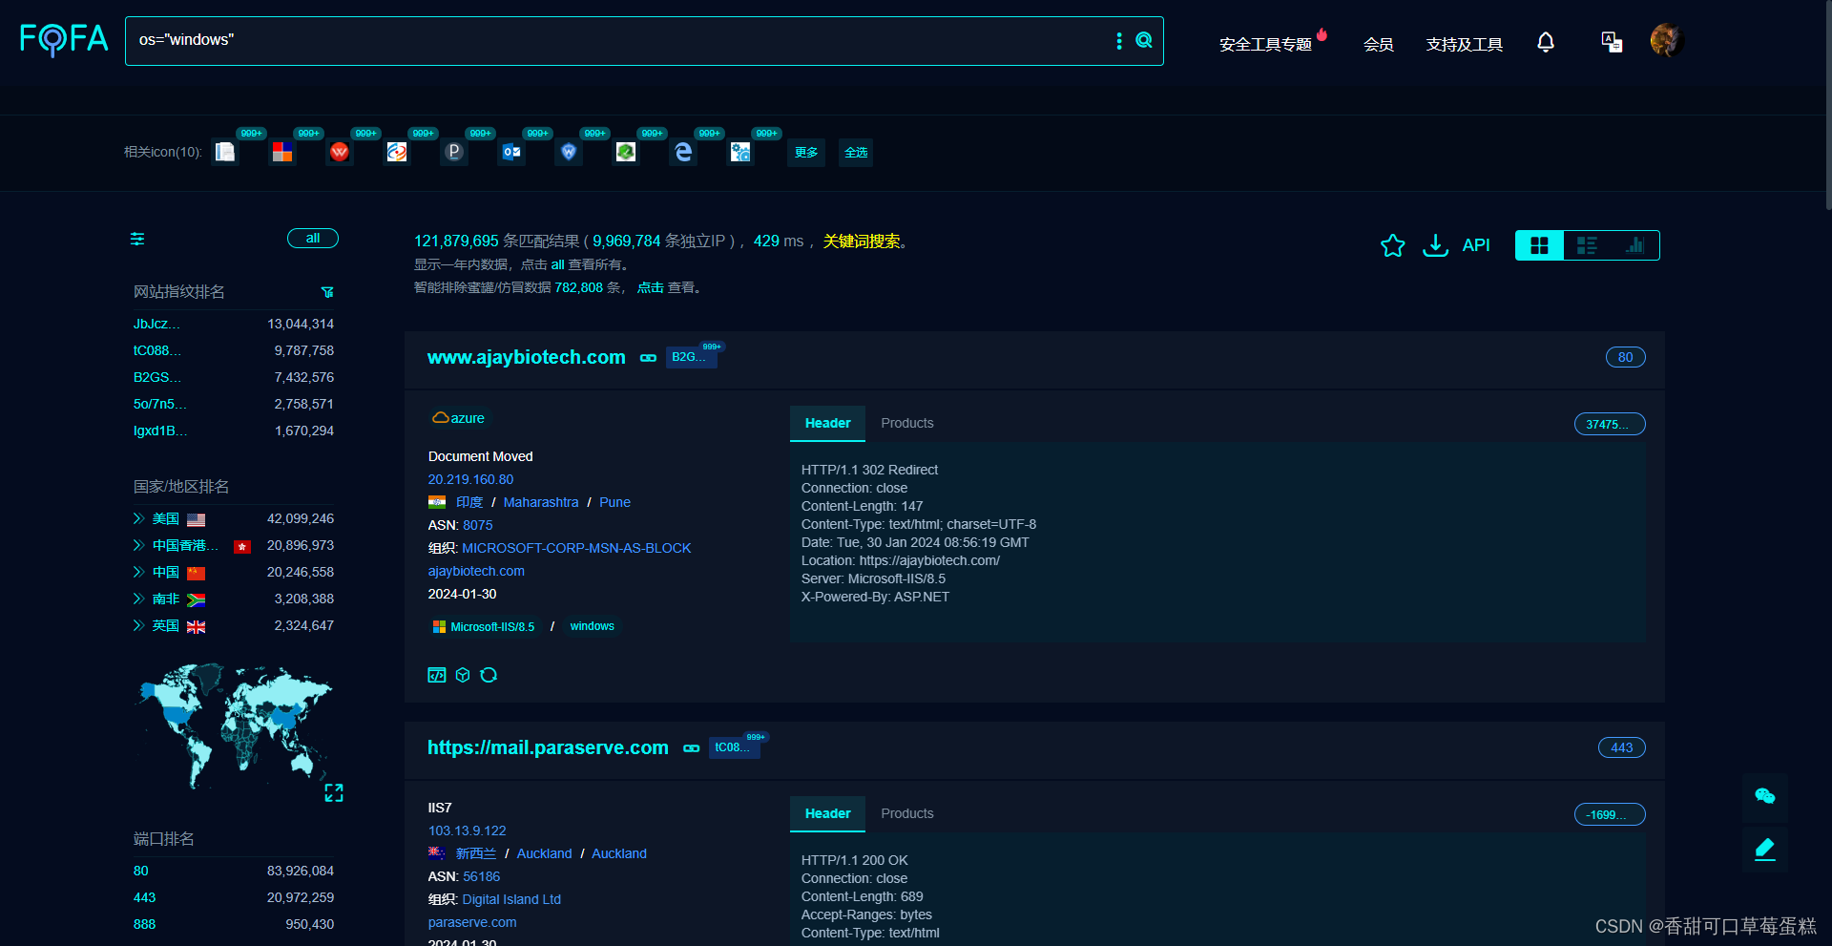1832x946 pixels.
Task: Click the 37475... badge
Action: tap(1610, 424)
